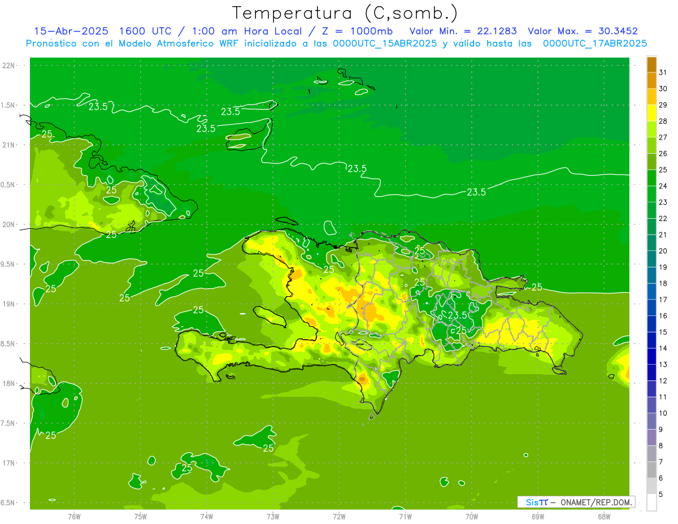Click legend color band between 9 and 10
Viewport: 678px width, 524px height.
(651, 421)
